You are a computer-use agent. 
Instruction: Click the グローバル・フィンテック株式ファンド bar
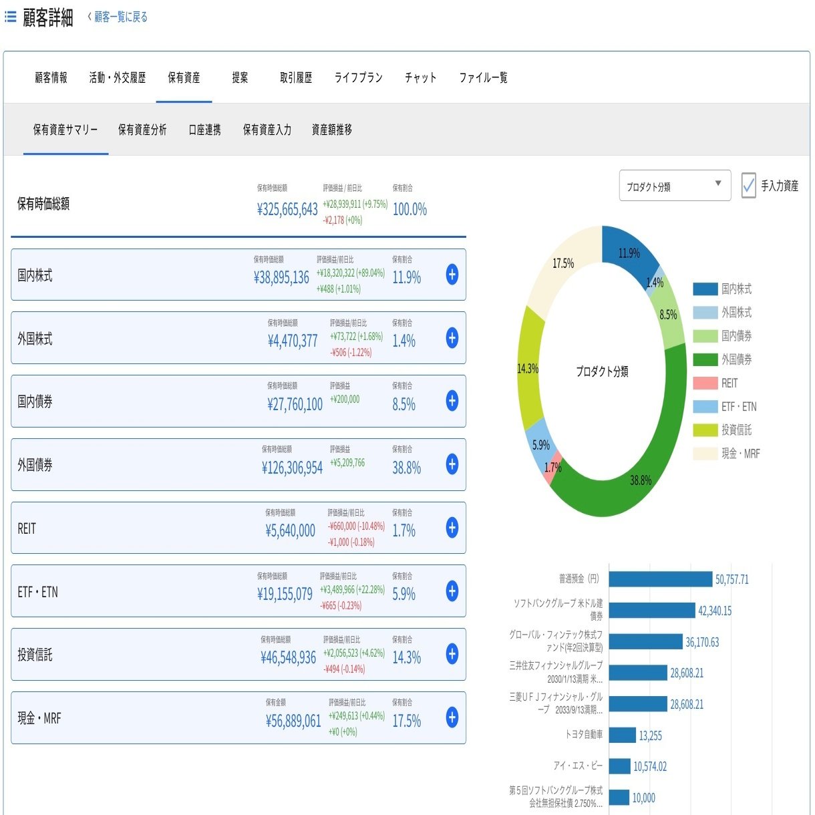pyautogui.click(x=646, y=641)
